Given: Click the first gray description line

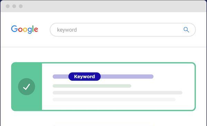Looking at the screenshot, I should [118, 93].
